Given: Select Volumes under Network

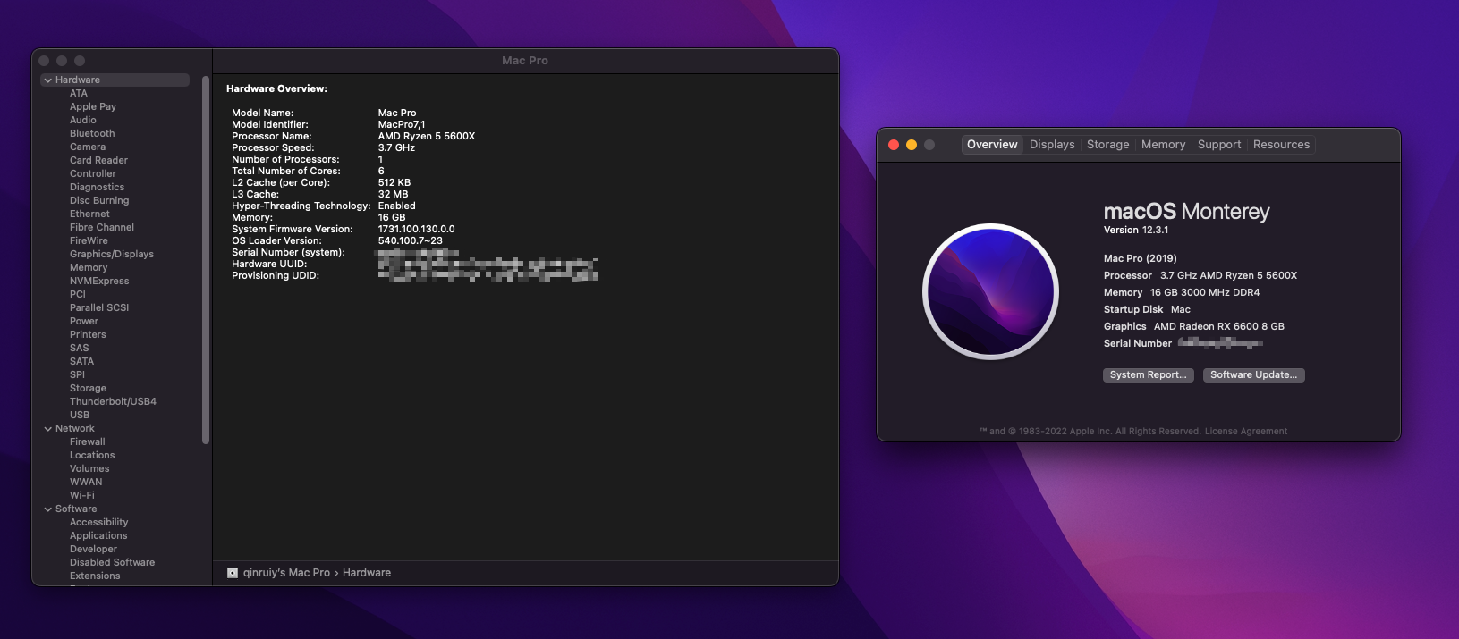Looking at the screenshot, I should tap(89, 469).
